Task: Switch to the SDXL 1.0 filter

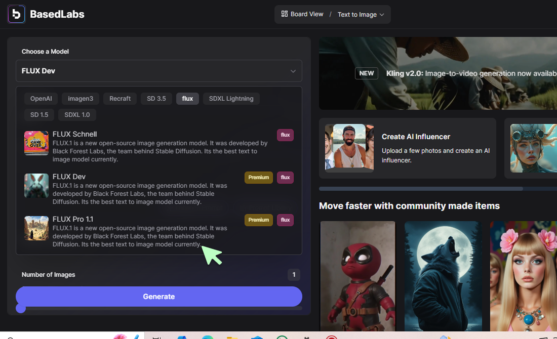Action: [77, 115]
